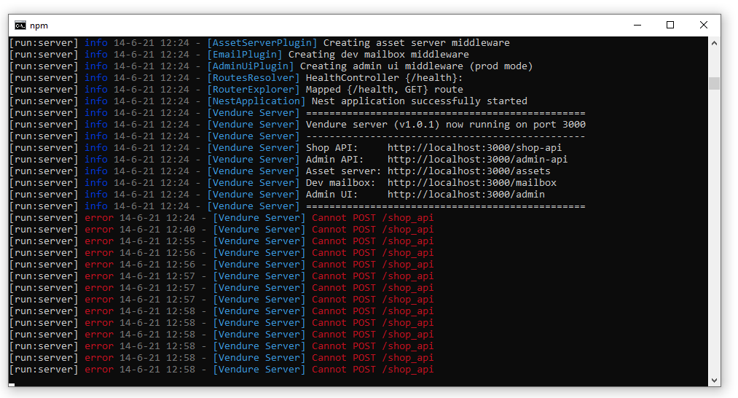Click the cmd icon in npm title bar
Image resolution: width=738 pixels, height=398 pixels.
20,26
